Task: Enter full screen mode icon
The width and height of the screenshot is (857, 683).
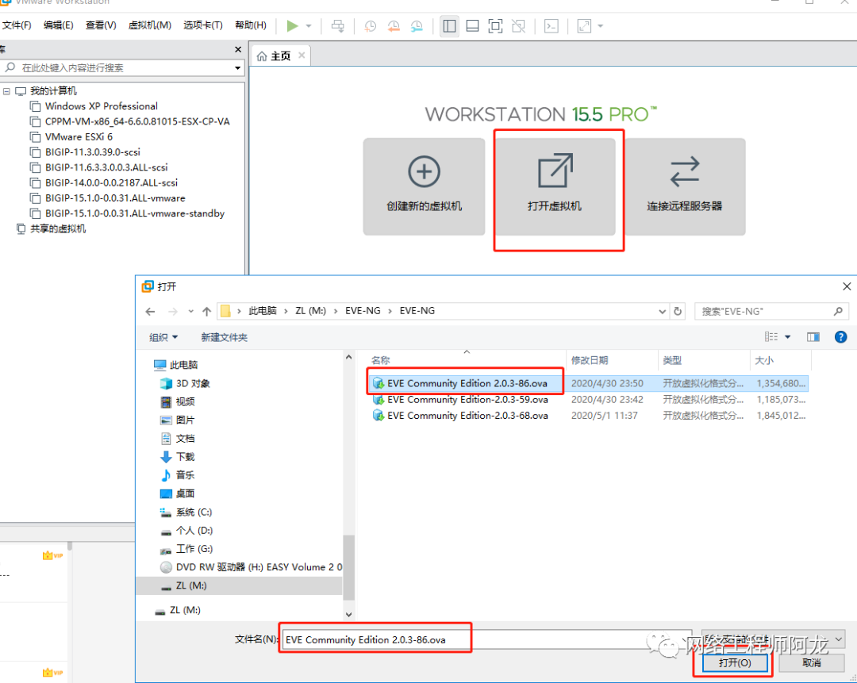Action: [496, 25]
